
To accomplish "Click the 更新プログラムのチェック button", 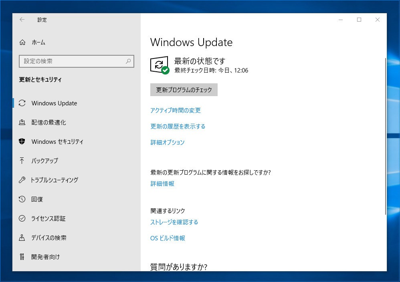I will (184, 90).
